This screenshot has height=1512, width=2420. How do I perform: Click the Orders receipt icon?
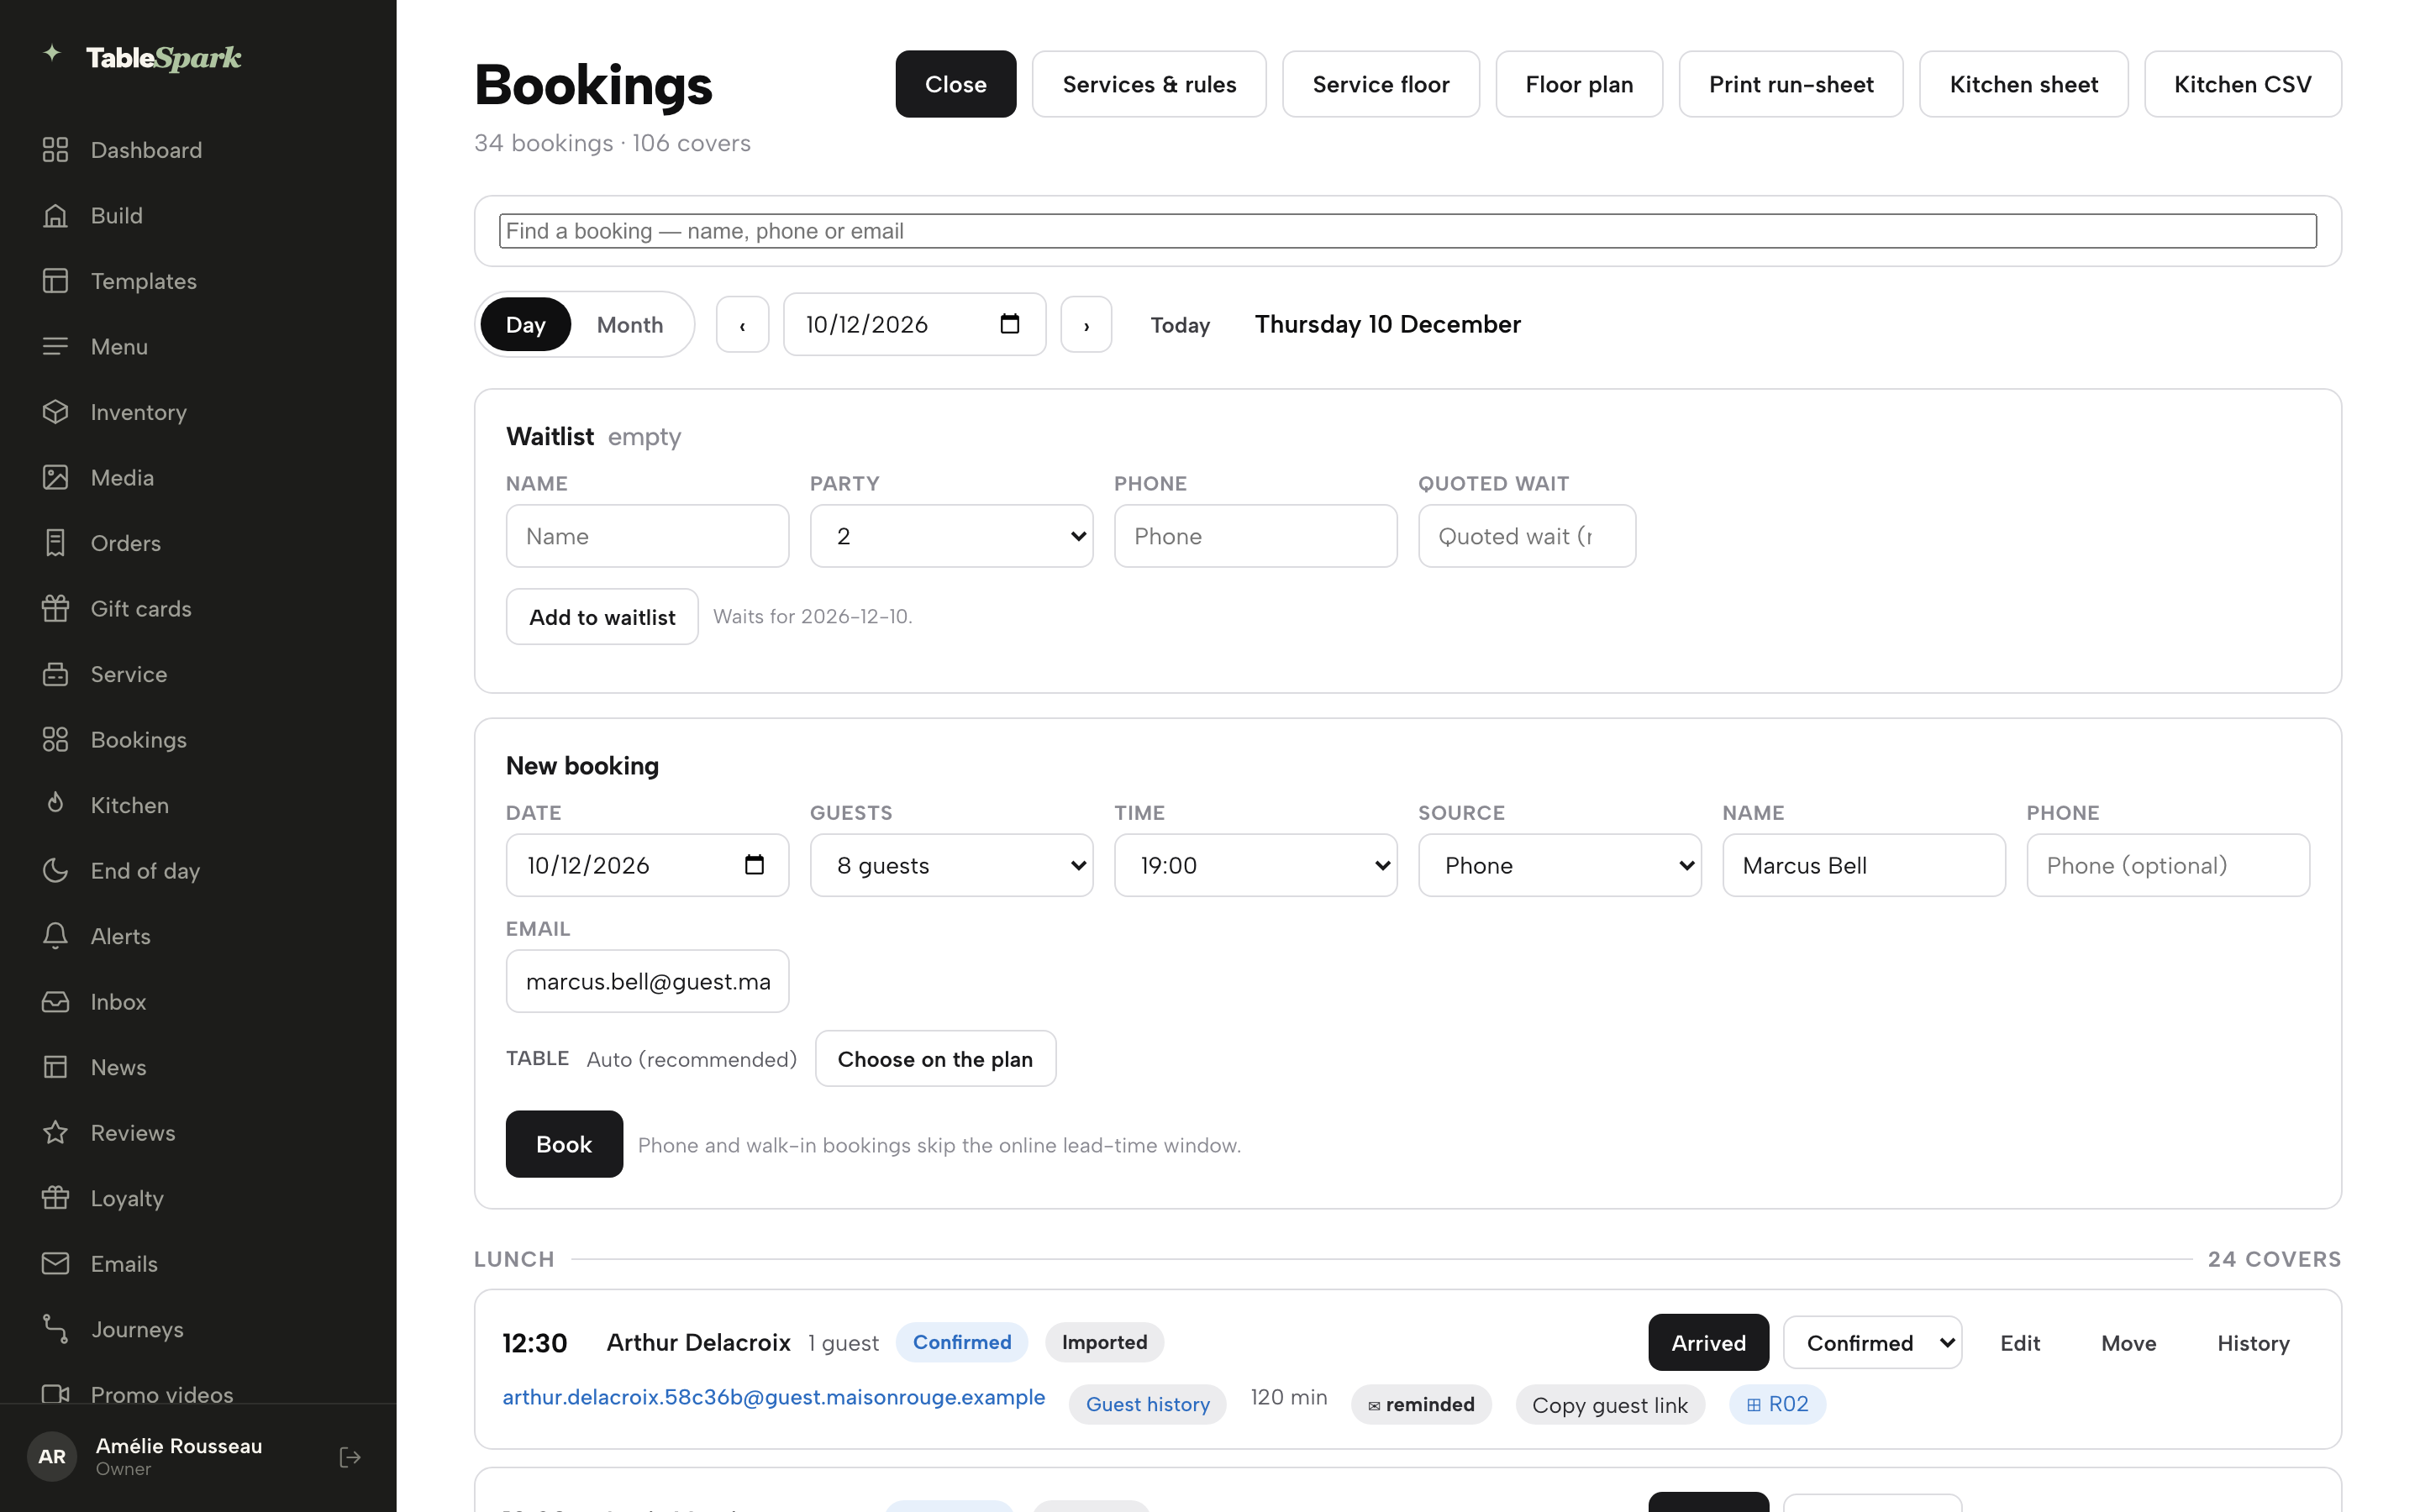[x=55, y=543]
